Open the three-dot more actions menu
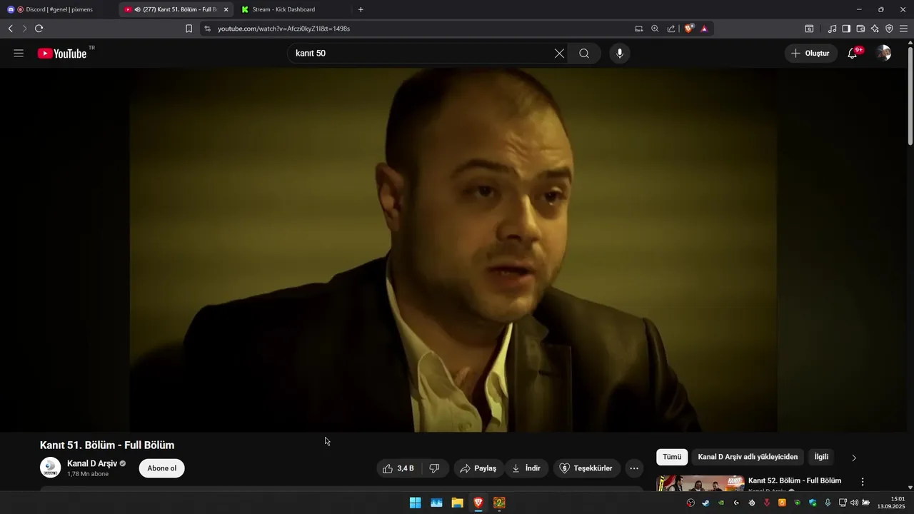Viewport: 914px width, 514px height. pos(634,468)
